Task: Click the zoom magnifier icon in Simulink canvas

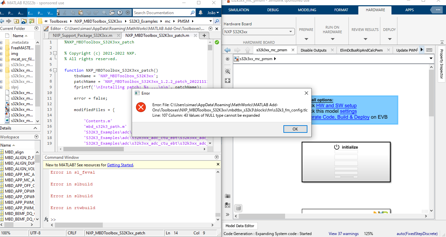Action: 228,71
